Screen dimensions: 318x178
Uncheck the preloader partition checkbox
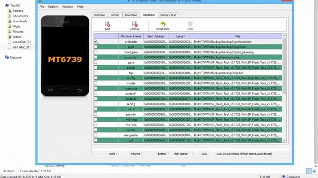pos(95,42)
